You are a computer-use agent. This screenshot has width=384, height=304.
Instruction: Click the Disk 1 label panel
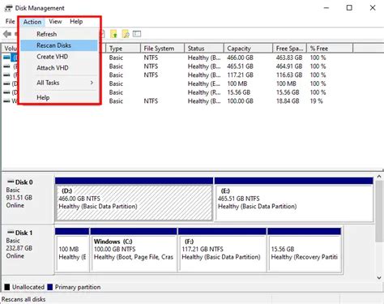[x=28, y=249]
